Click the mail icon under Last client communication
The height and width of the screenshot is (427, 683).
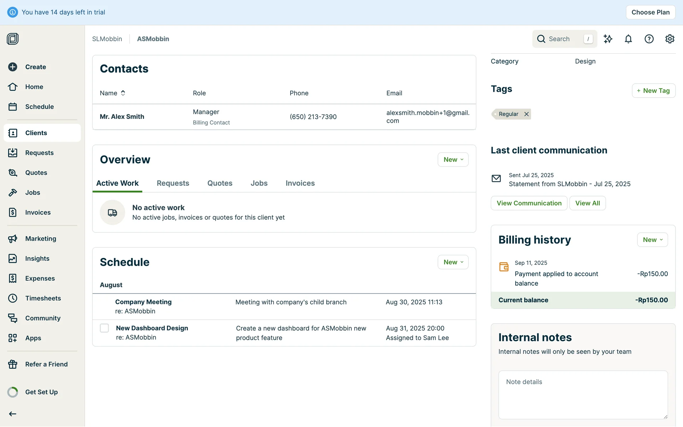click(496, 178)
